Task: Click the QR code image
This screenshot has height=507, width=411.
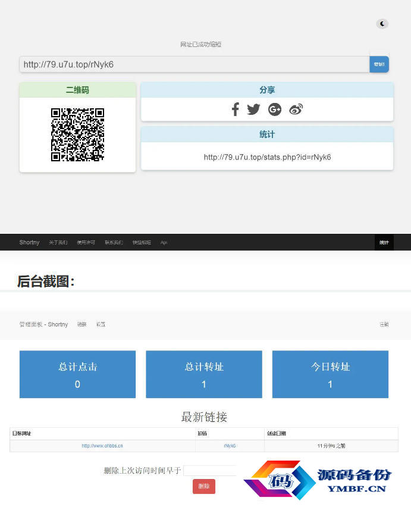Action: (77, 134)
